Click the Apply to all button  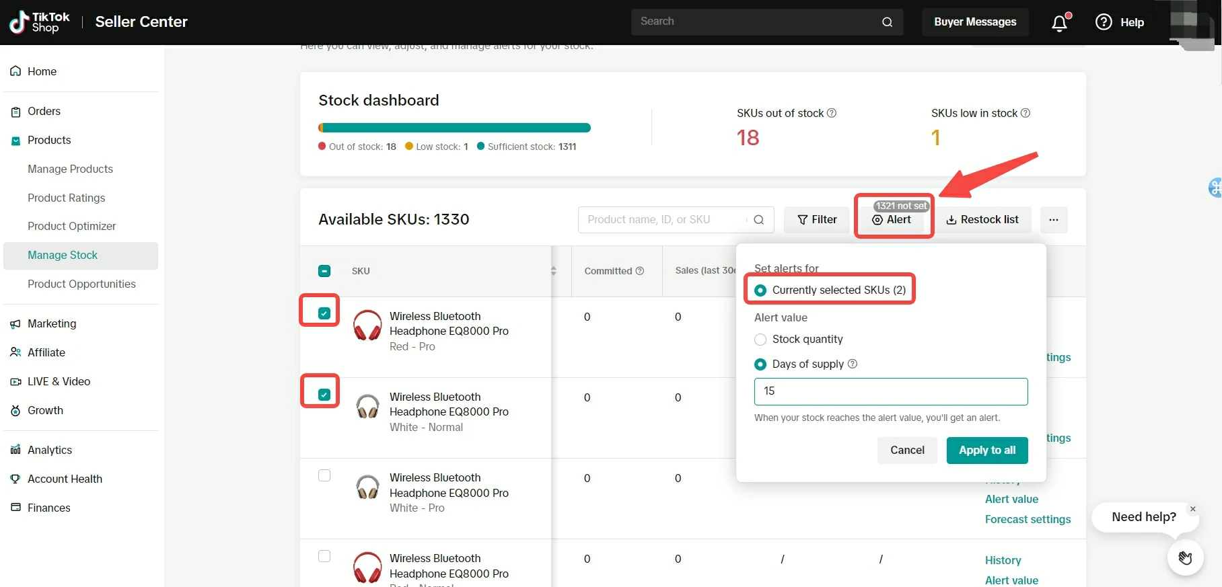pos(986,451)
